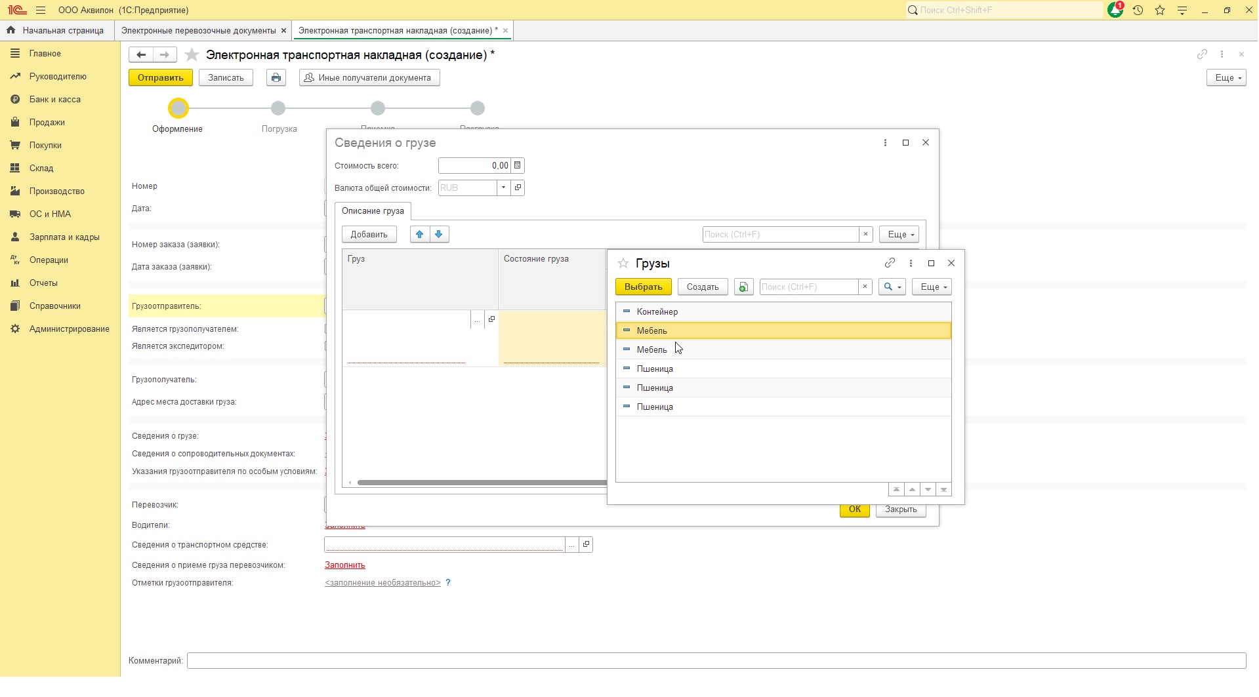Click Сведения о транспортном средстве input field
The image size is (1259, 697).
coord(444,545)
